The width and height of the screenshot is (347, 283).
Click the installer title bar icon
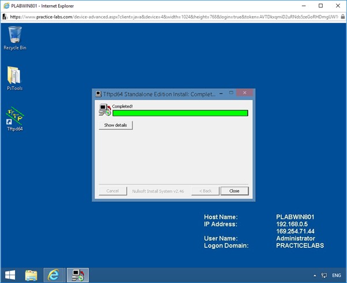(x=98, y=94)
